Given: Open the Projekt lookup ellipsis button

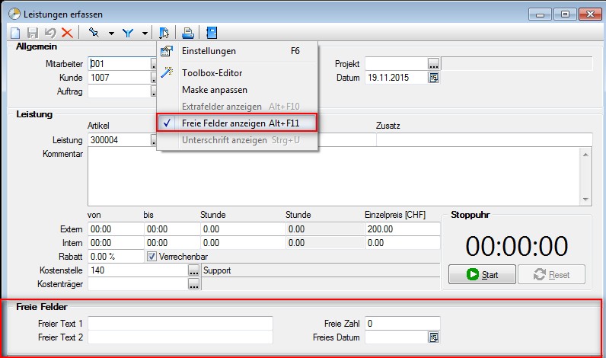Looking at the screenshot, I should coord(433,64).
